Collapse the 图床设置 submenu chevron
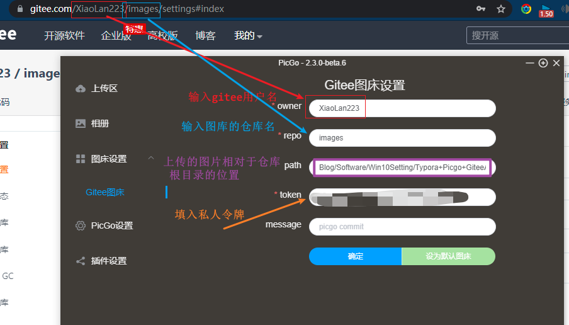This screenshot has width=569, height=325. coord(151,158)
